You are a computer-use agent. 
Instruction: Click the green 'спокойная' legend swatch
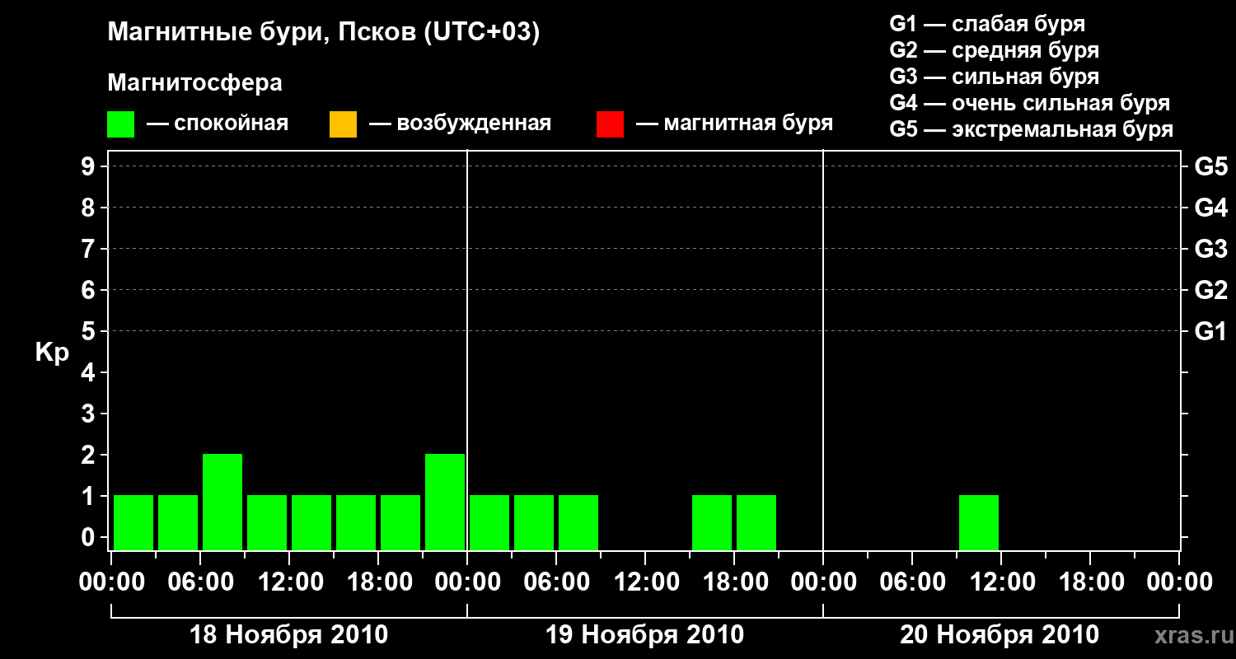tap(121, 124)
